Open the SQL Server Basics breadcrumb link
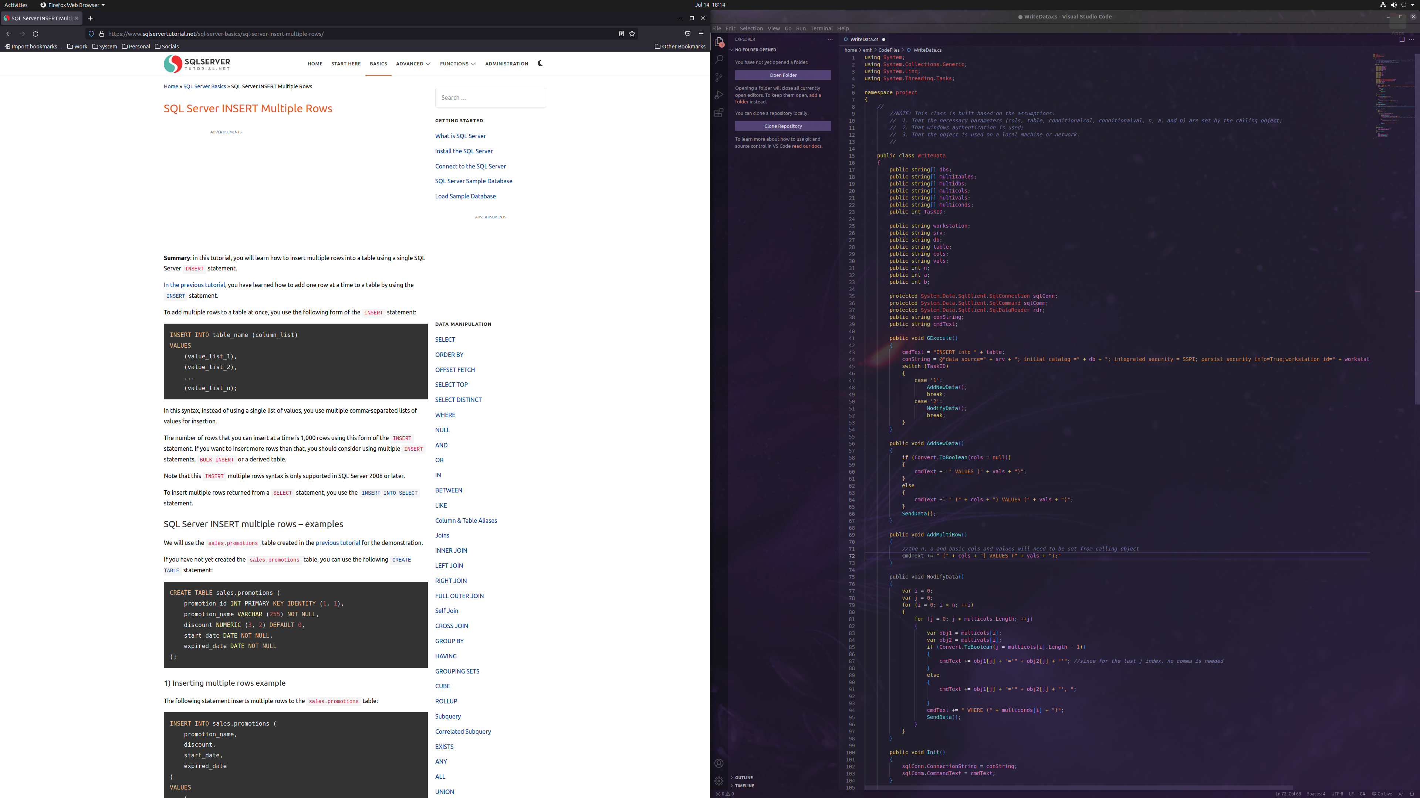The height and width of the screenshot is (798, 1420). (x=204, y=86)
